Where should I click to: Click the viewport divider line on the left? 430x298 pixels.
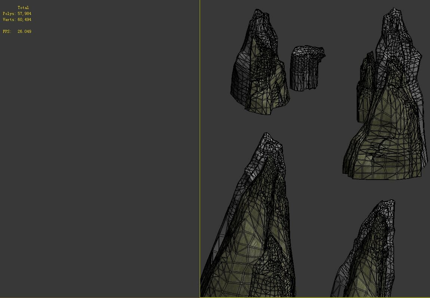pyautogui.click(x=200, y=149)
